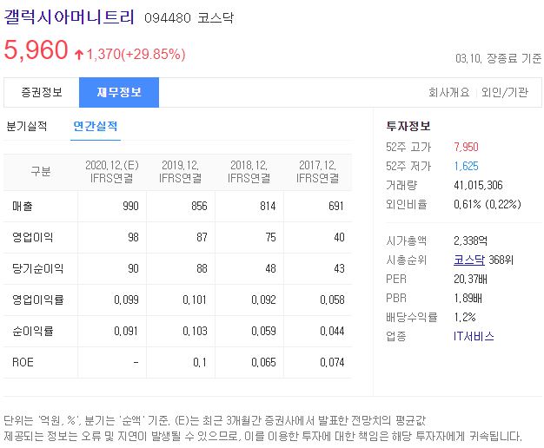Click PBR value 1.89배
This screenshot has width=544, height=448.
point(468,298)
